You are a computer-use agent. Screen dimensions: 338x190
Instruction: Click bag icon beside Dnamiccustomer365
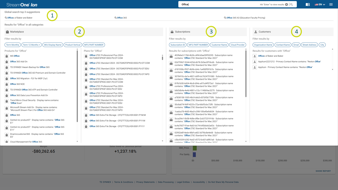point(7,135)
